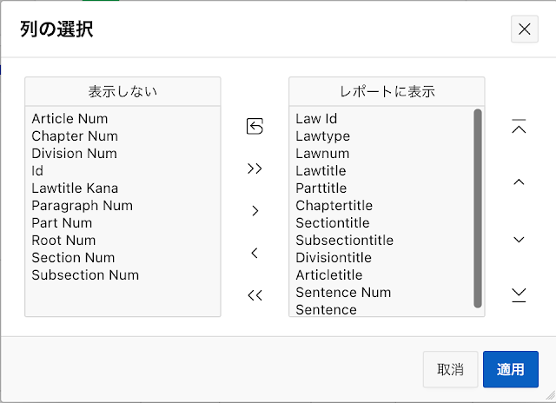The height and width of the screenshot is (403, 556).
Task: Click the displayed columns list scrollbar
Action: pos(478,208)
